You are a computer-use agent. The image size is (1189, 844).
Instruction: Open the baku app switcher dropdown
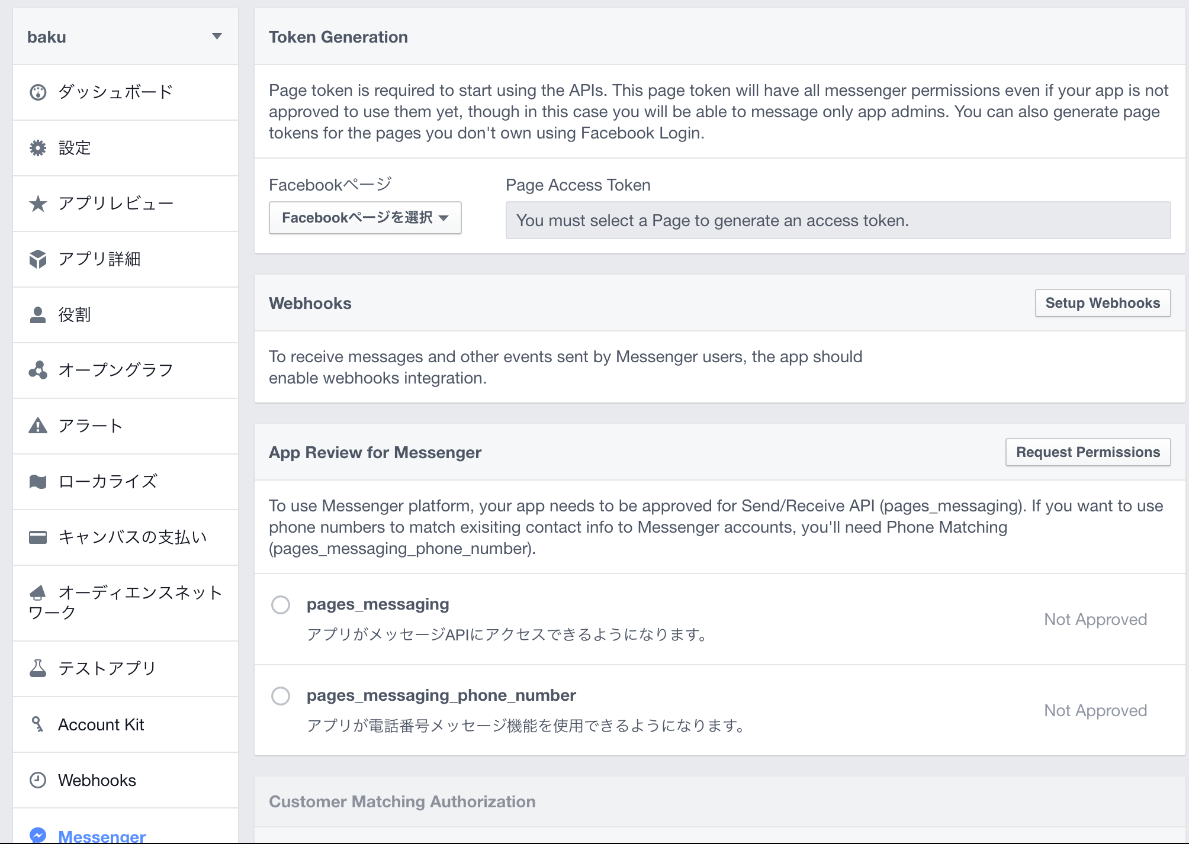pyautogui.click(x=126, y=37)
